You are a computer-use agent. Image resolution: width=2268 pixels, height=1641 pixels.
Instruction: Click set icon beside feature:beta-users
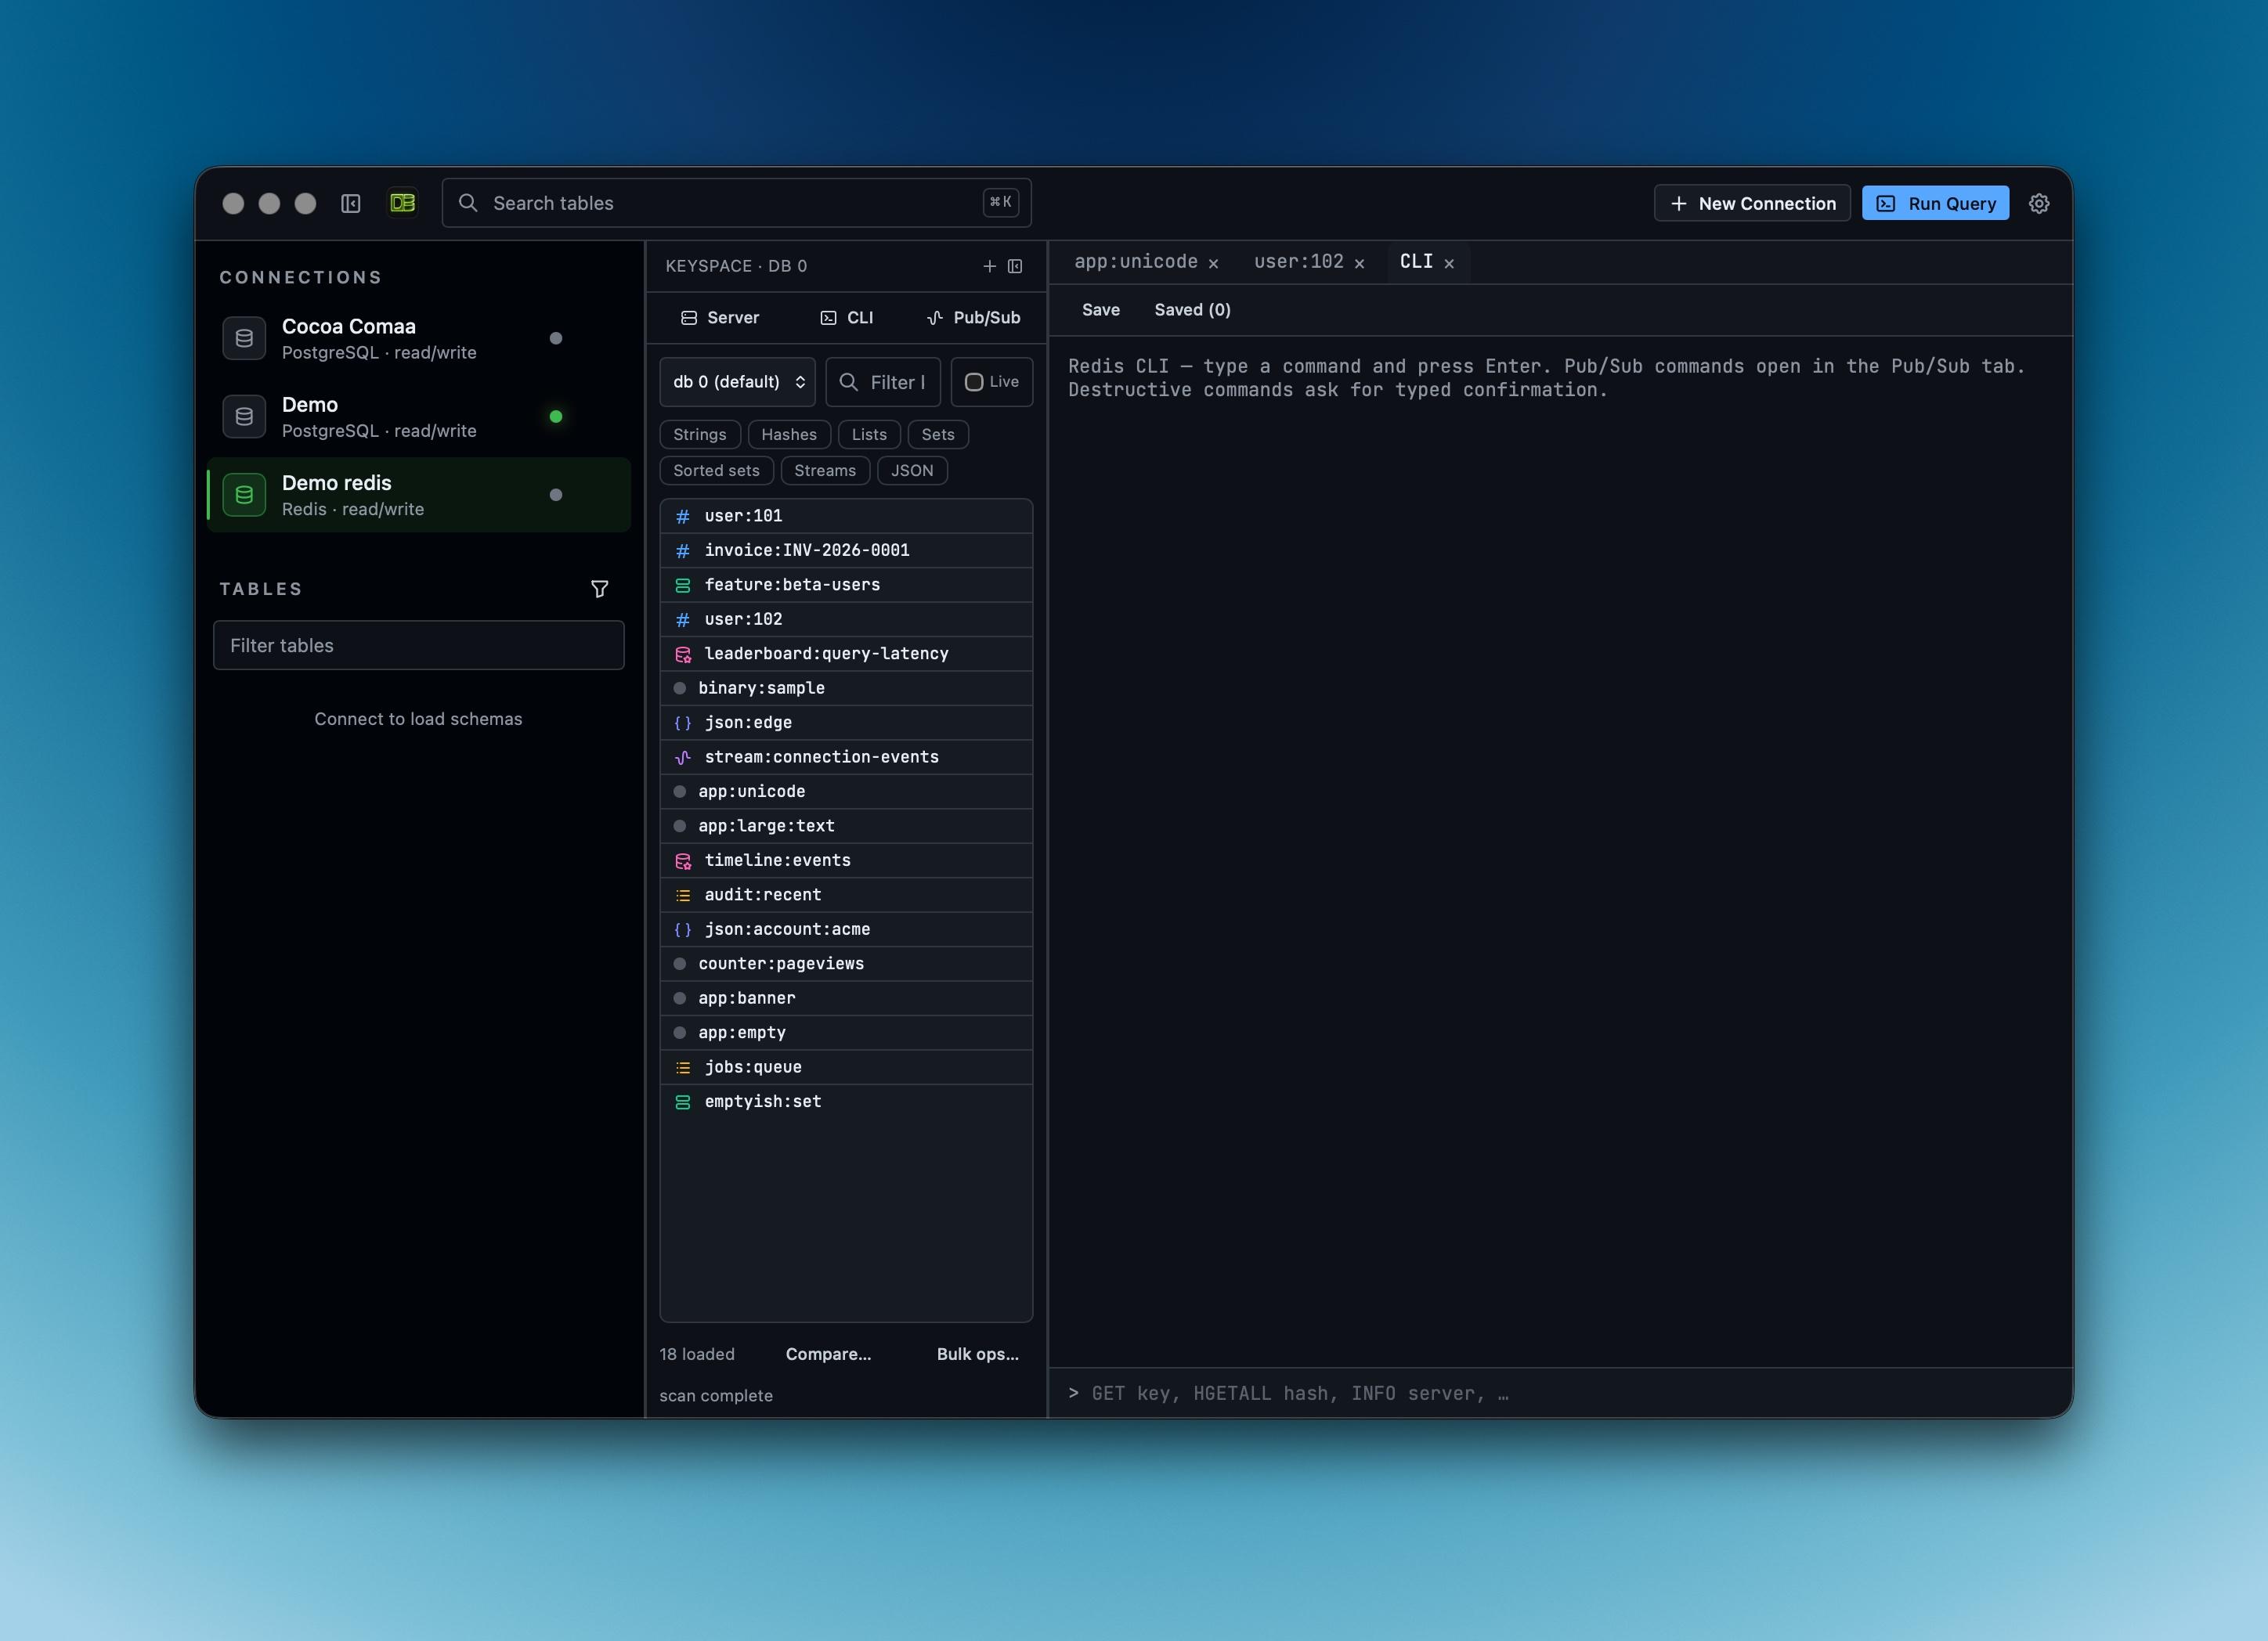pos(683,585)
